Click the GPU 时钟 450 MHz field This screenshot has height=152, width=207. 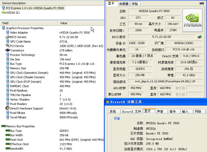(x=136, y=88)
